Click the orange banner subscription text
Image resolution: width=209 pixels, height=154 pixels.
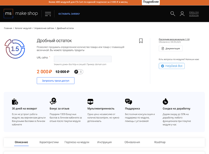[88, 2]
